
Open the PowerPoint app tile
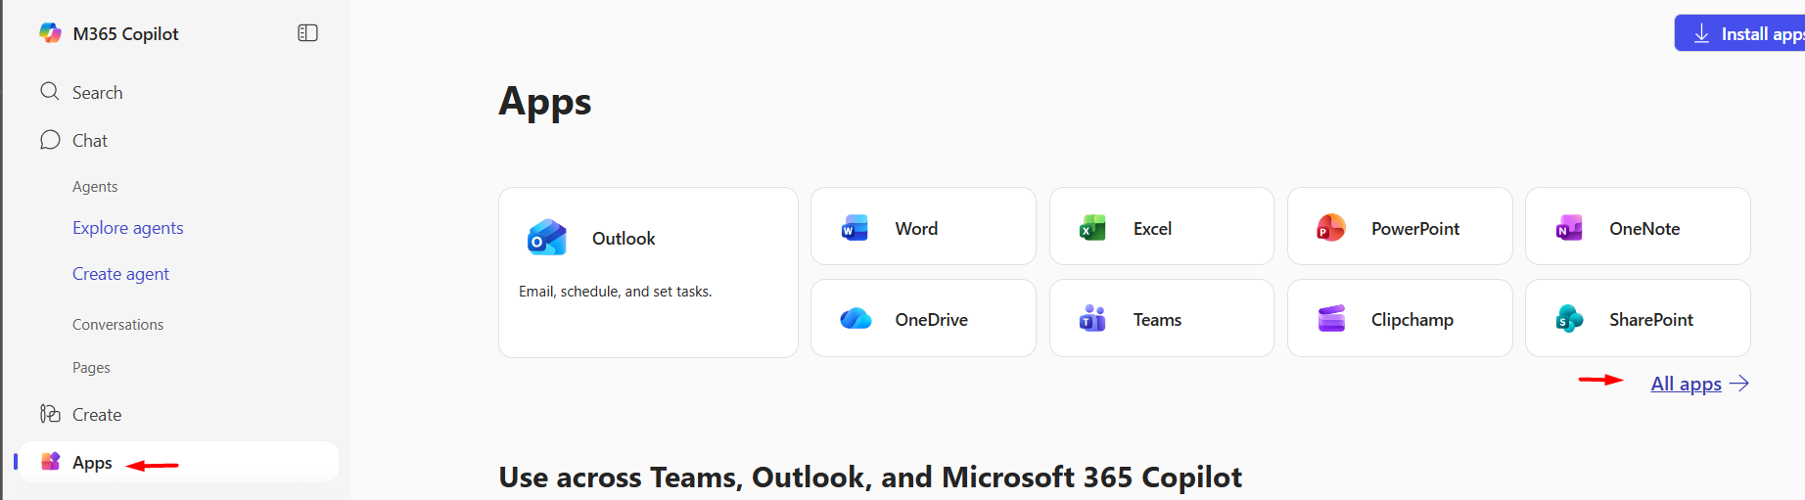(x=1399, y=227)
